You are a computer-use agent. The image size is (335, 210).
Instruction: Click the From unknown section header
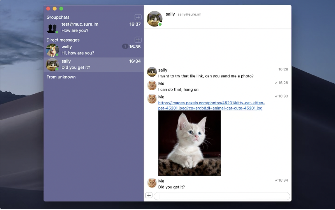point(61,77)
